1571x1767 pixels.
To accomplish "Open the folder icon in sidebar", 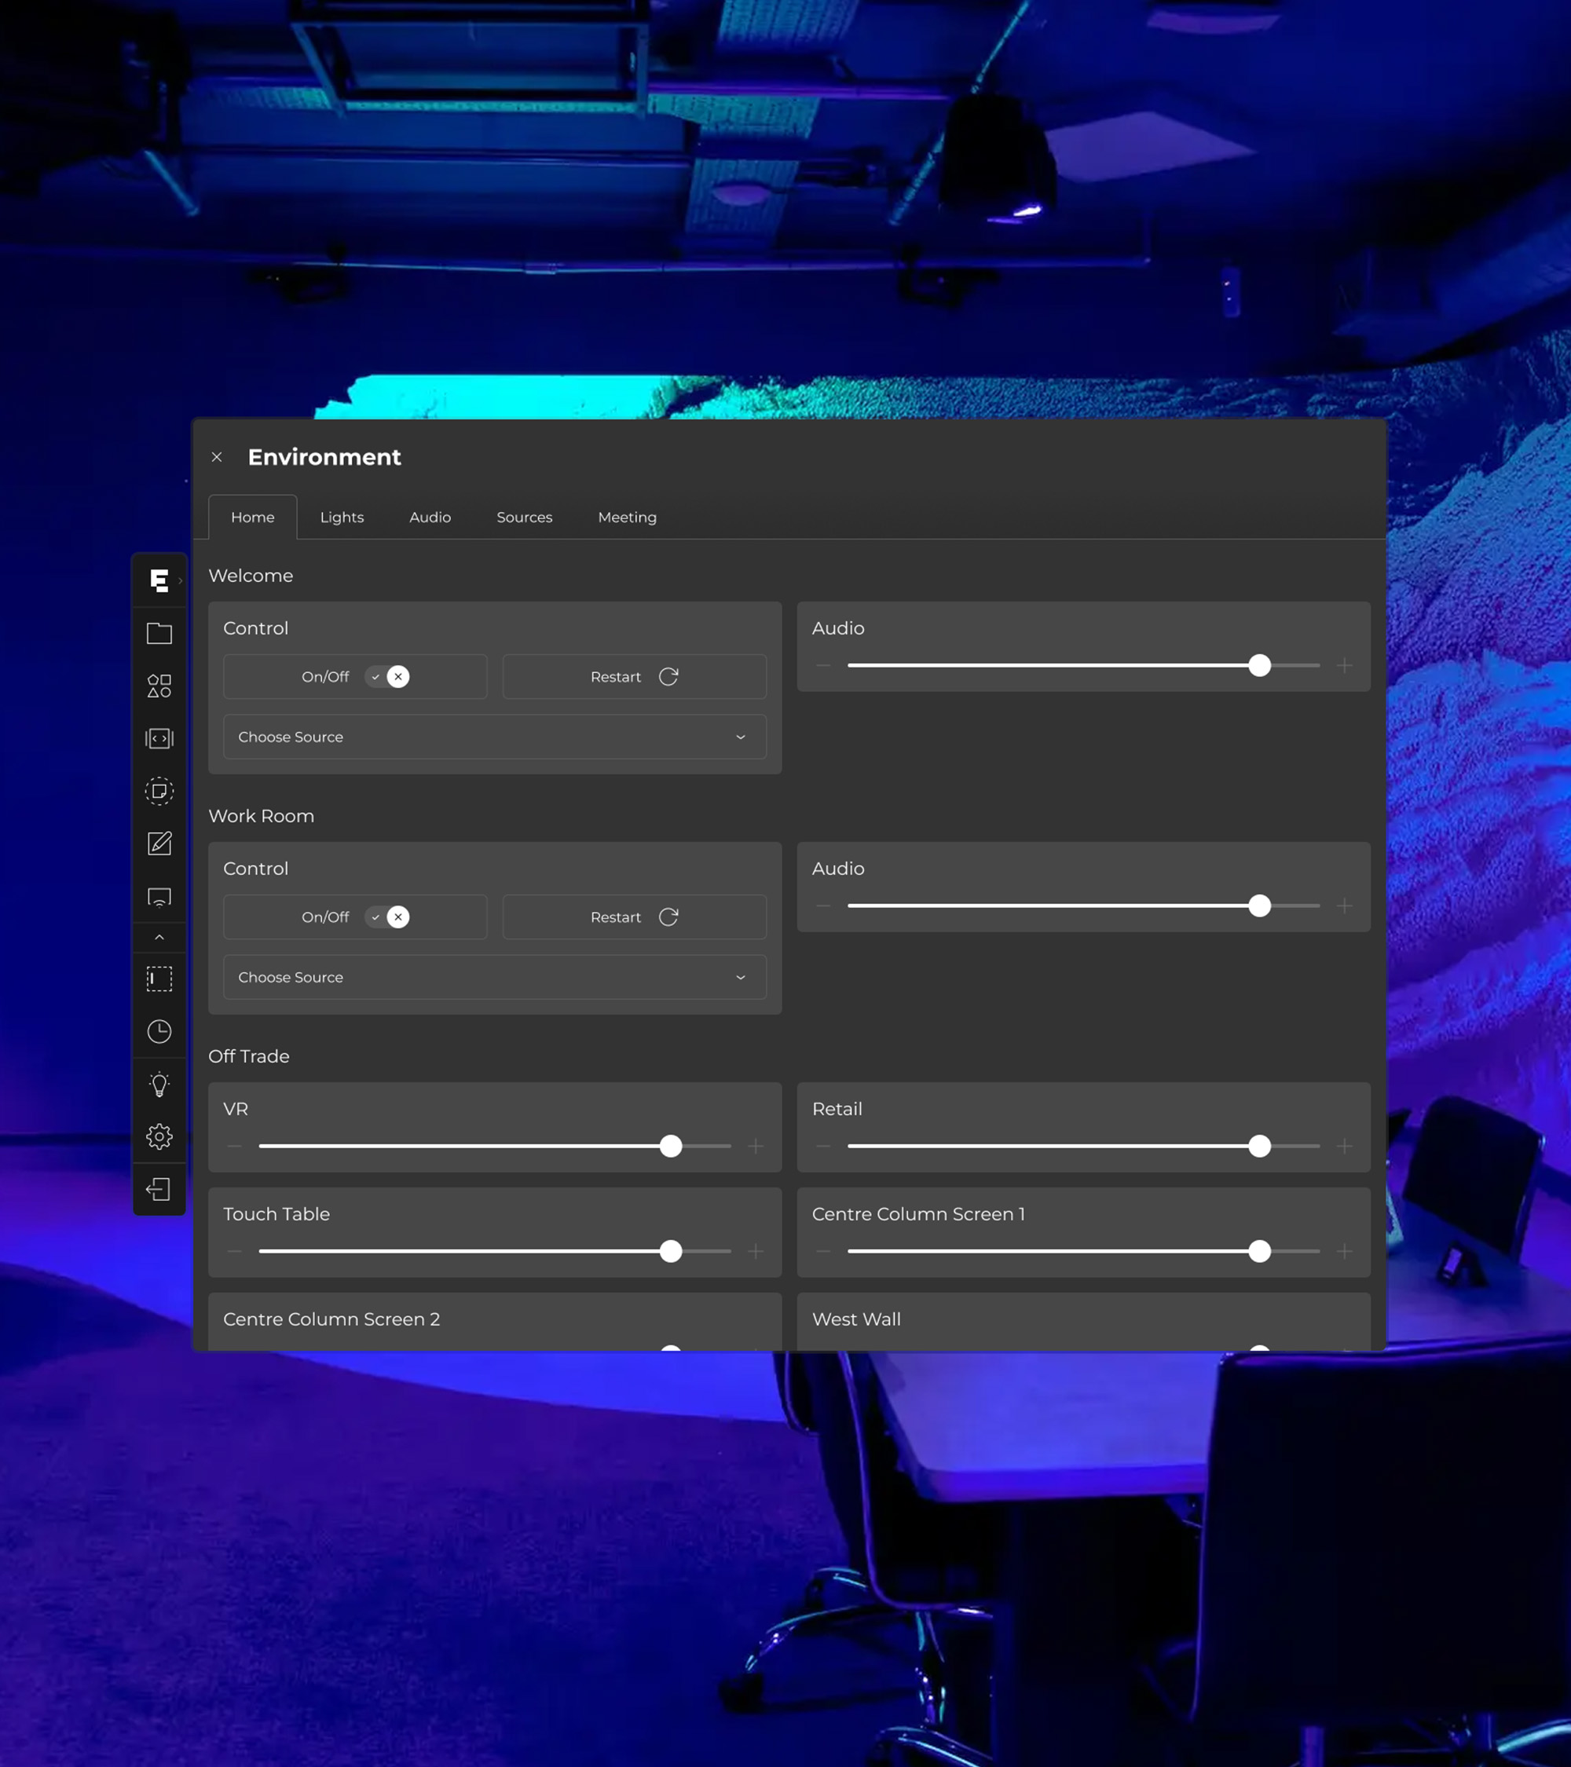I will (x=159, y=634).
